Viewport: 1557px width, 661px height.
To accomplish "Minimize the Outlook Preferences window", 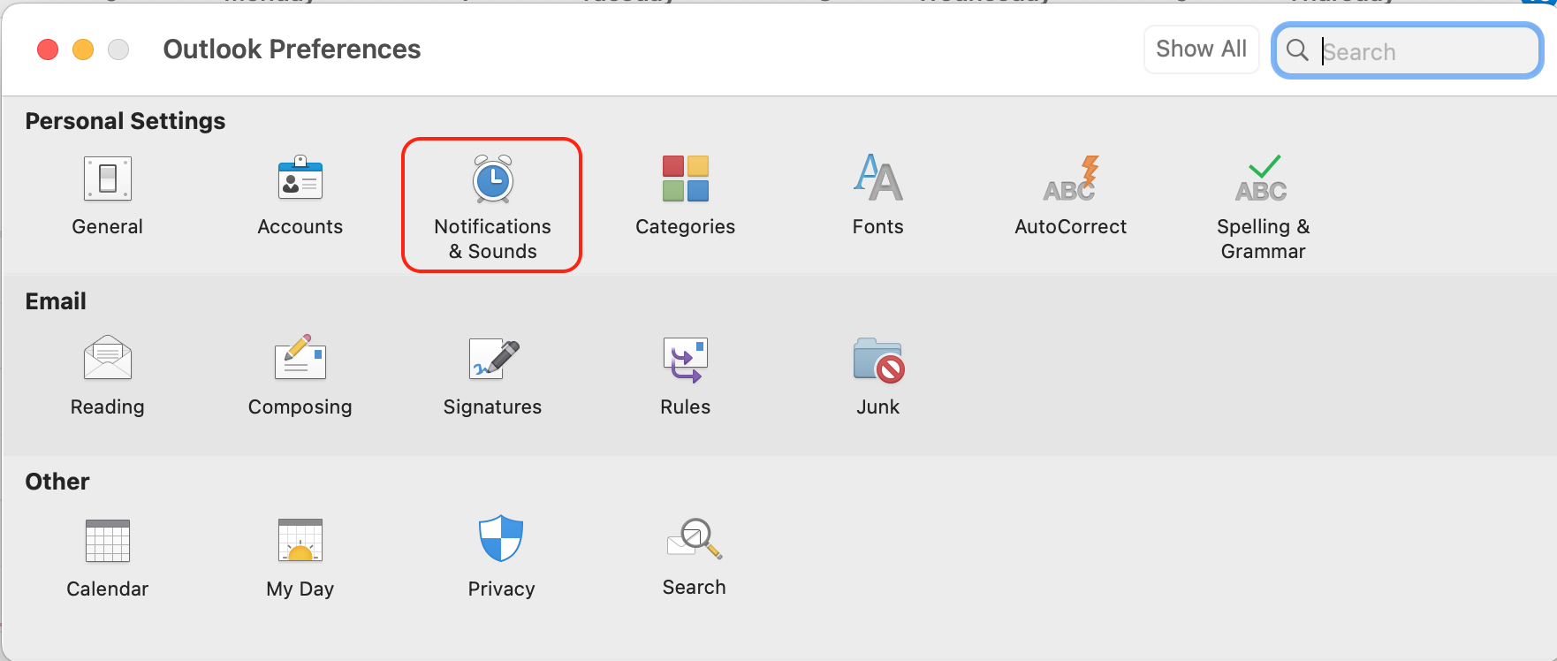I will [x=83, y=49].
